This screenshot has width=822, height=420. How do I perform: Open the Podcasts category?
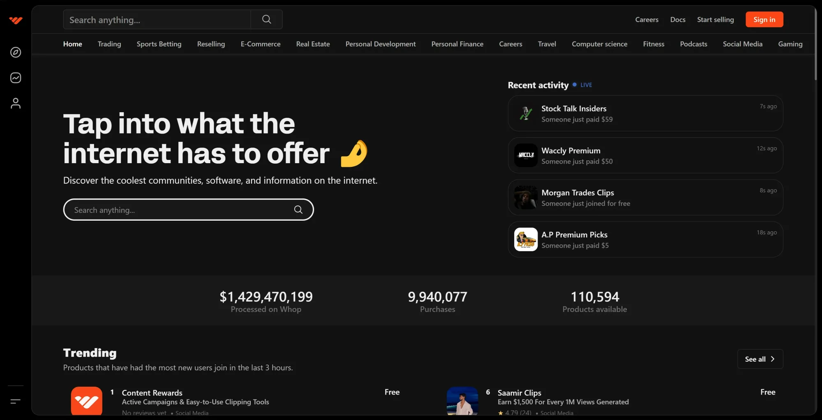[694, 44]
